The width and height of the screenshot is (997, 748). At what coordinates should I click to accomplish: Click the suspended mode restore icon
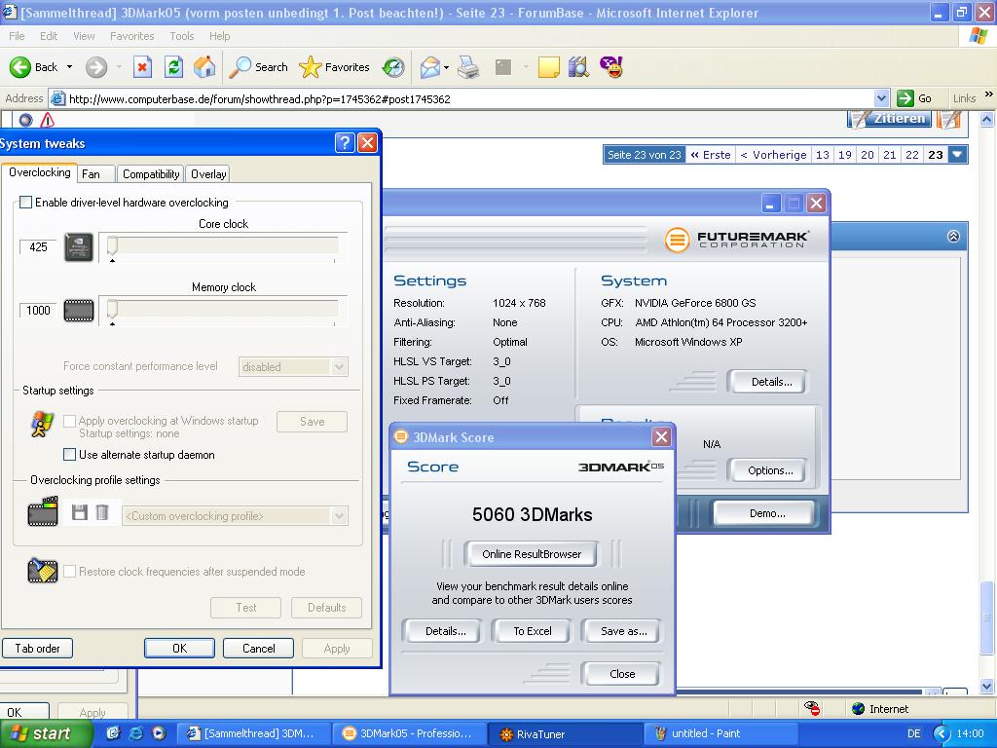(43, 571)
